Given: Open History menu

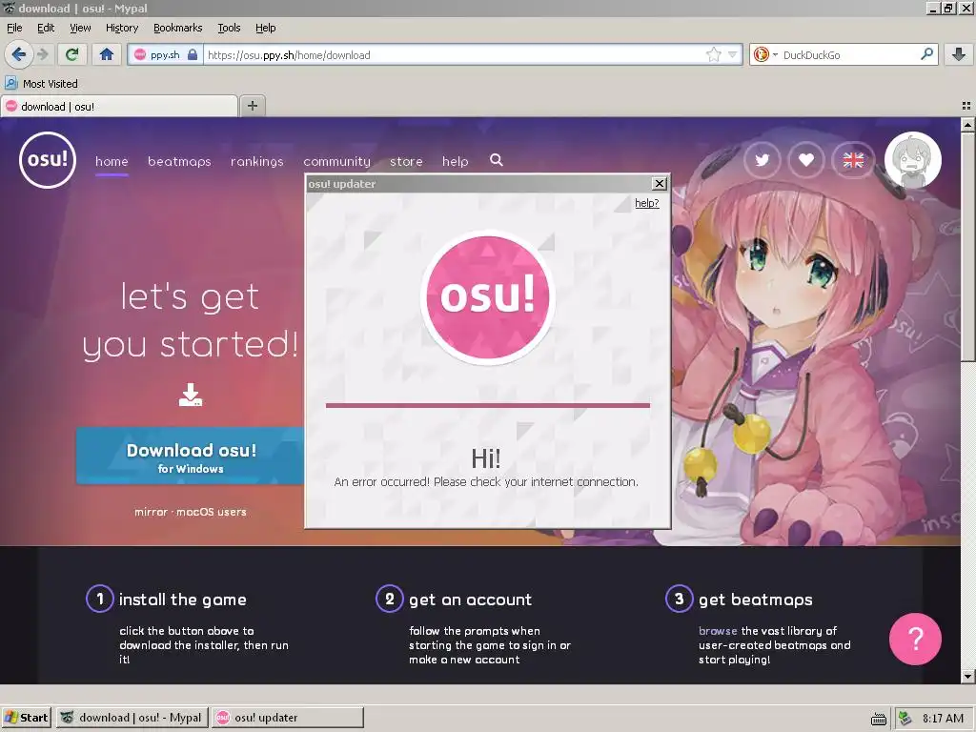Looking at the screenshot, I should [122, 28].
